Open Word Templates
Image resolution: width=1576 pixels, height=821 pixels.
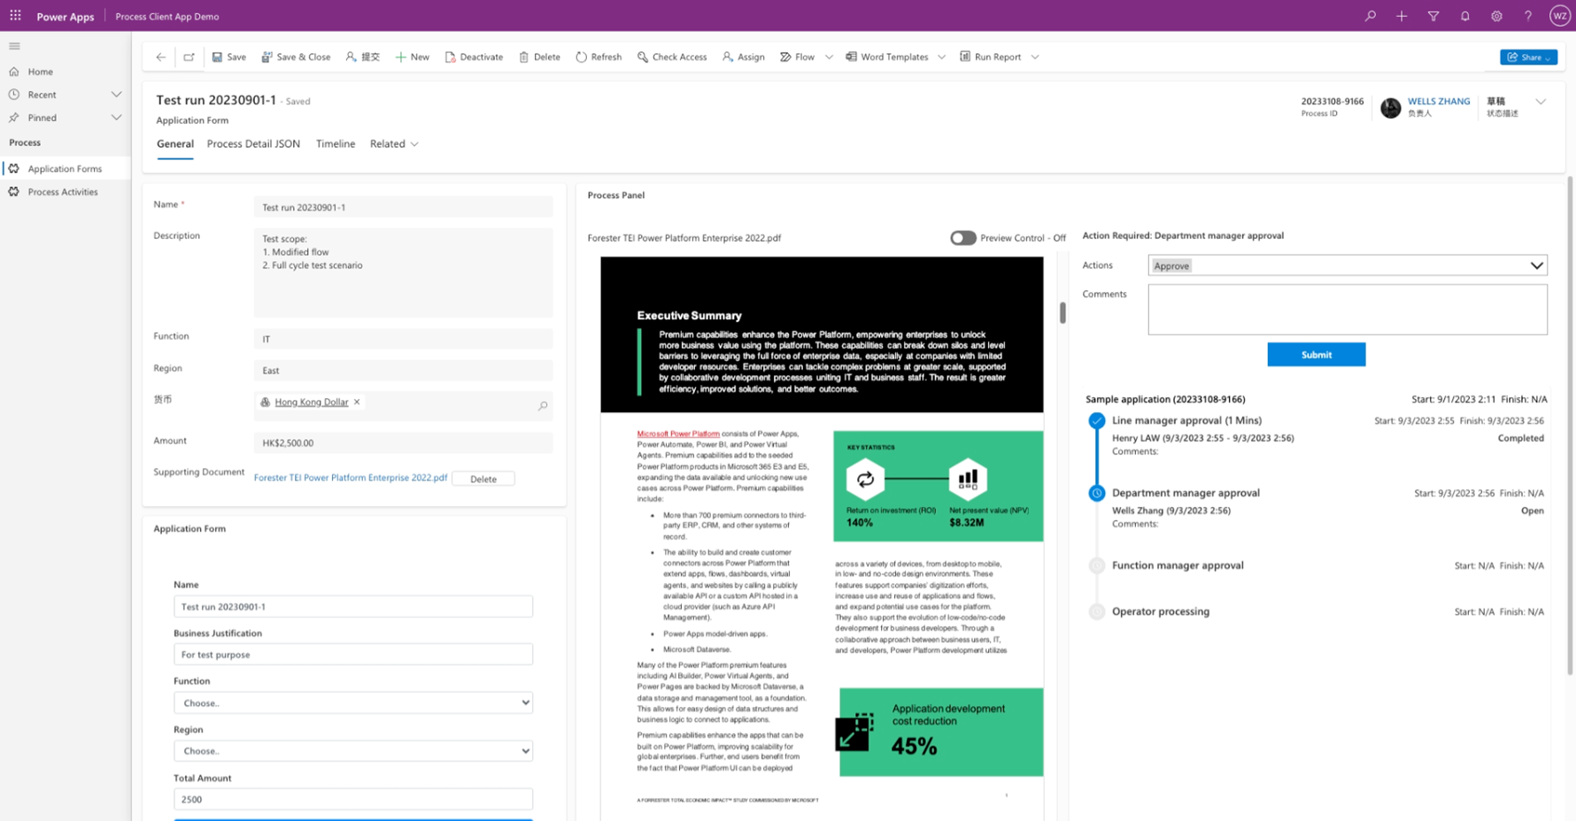893,57
